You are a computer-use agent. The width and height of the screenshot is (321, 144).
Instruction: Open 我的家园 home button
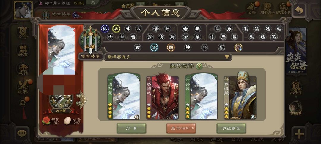[231, 128]
